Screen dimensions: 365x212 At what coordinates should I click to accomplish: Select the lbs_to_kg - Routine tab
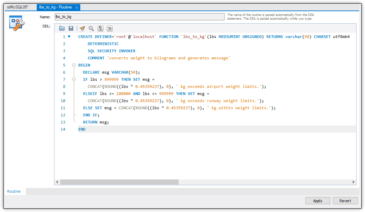[56, 7]
